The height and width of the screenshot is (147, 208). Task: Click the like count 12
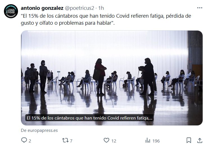(114, 141)
